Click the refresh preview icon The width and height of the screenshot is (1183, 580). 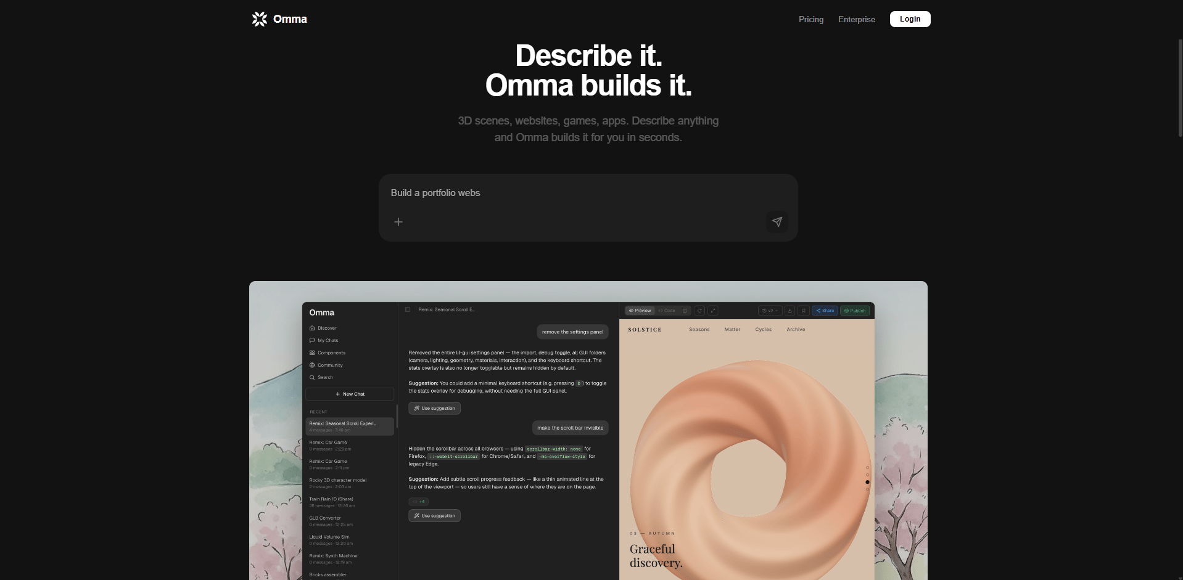699,311
